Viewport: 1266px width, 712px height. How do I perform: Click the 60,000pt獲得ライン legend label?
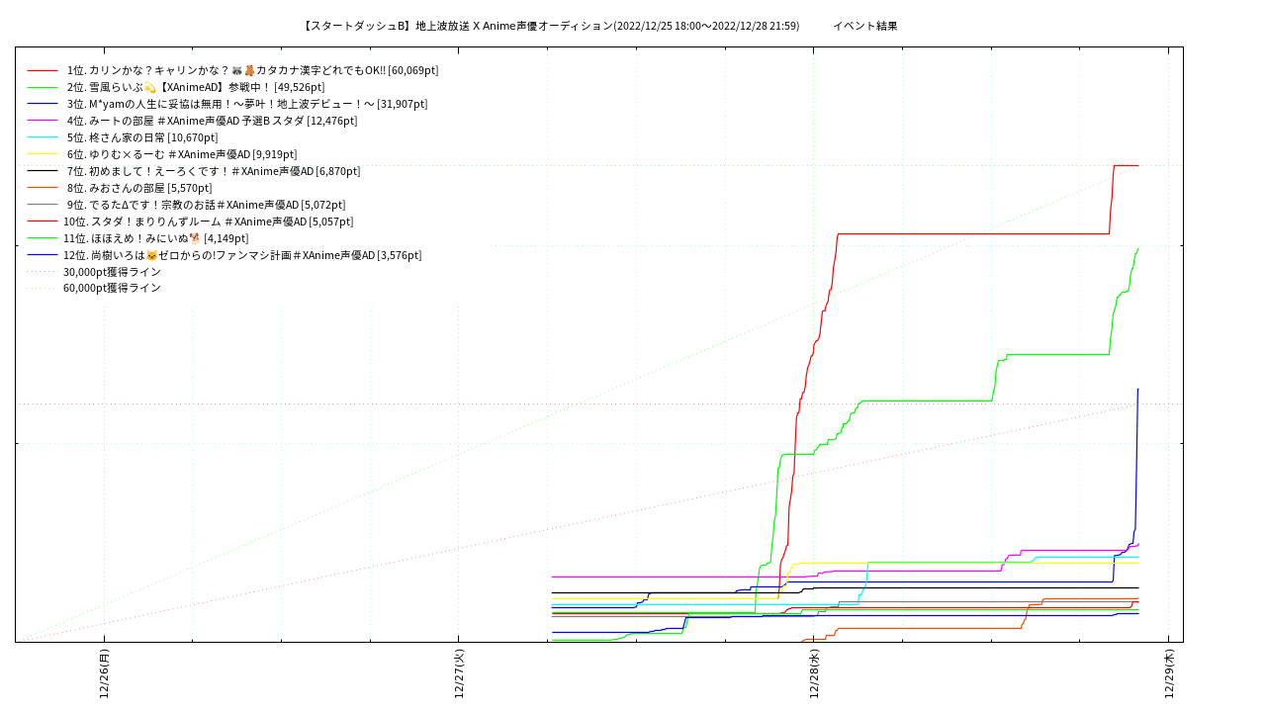112,288
